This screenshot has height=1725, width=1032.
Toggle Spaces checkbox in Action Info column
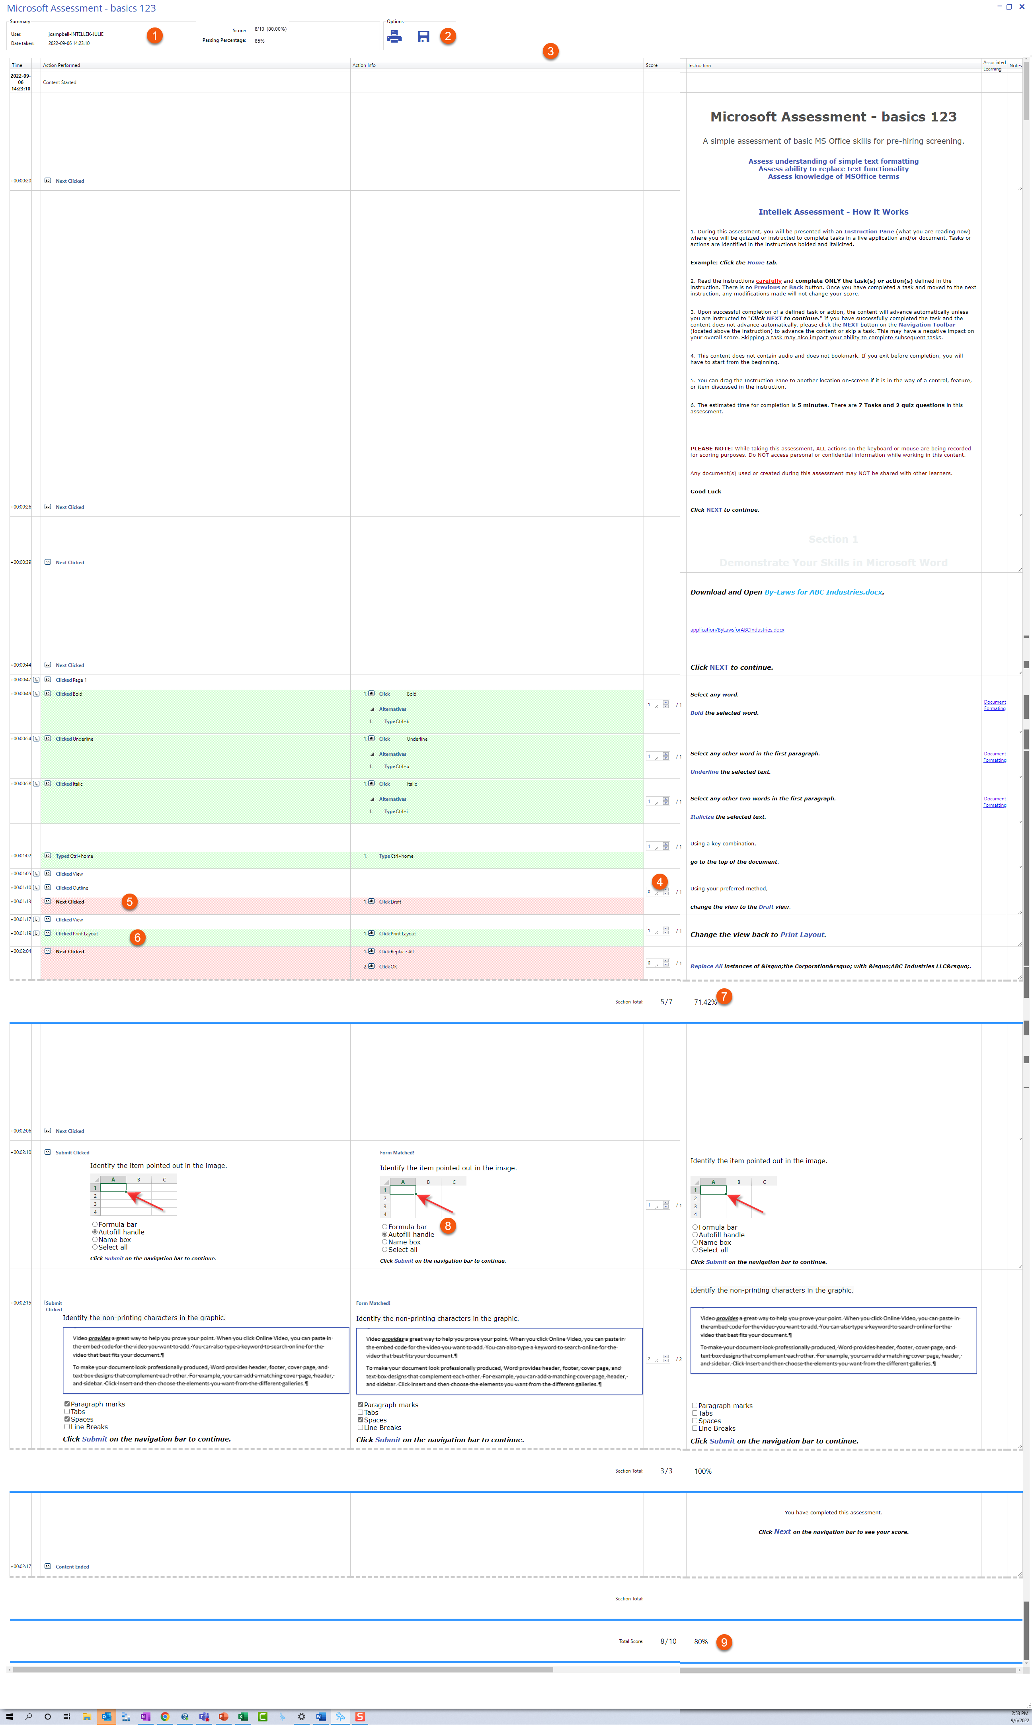point(360,1420)
